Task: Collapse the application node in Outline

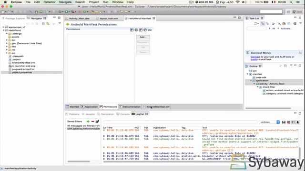Action: [251, 80]
